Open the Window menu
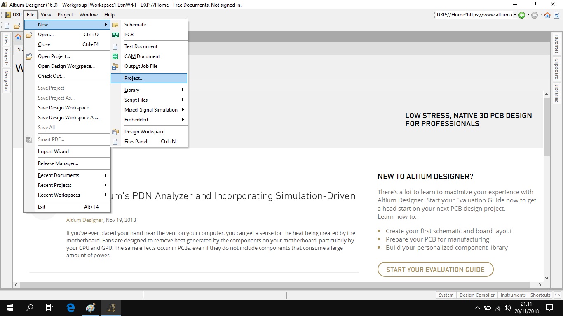Viewport: 563px width, 316px height. tap(89, 15)
